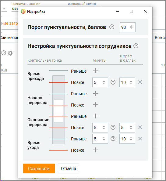Click penalty field for Окончание перерыва Позже
This screenshot has width=166, height=181.
[127, 128]
